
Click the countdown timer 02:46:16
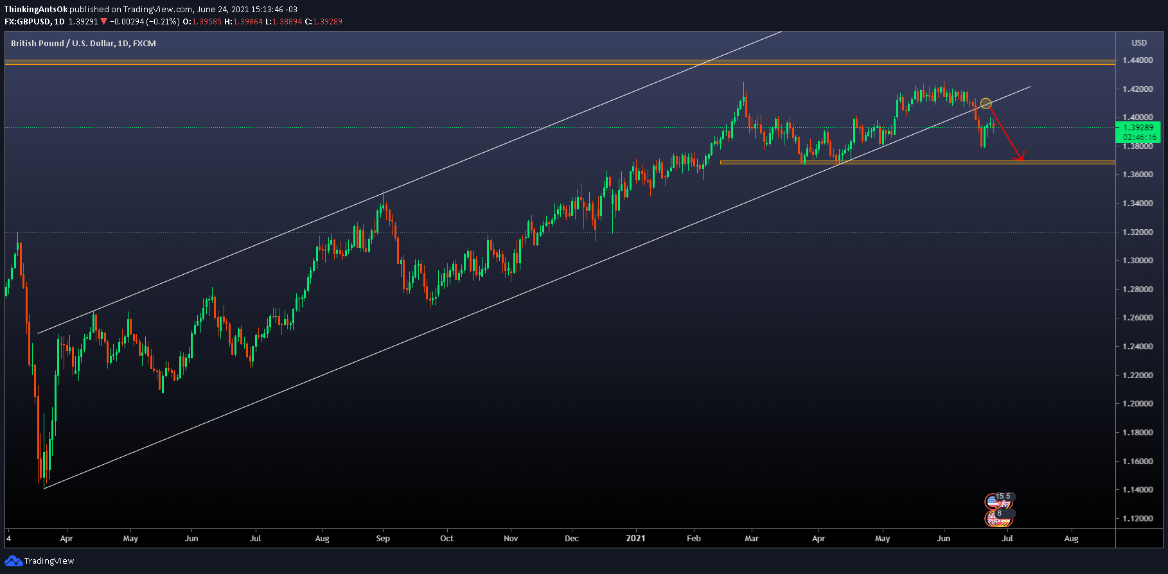1139,137
